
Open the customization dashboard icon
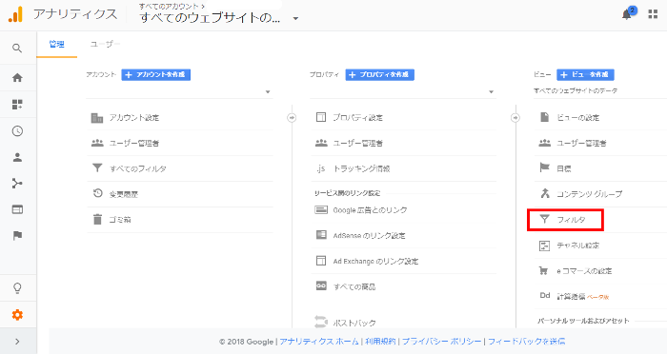point(17,104)
